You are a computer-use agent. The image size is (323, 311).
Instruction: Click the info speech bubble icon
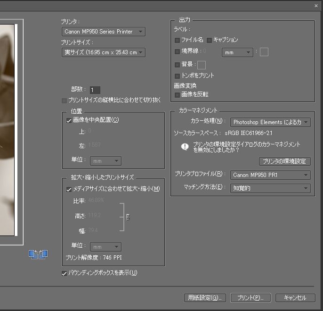coord(185,147)
